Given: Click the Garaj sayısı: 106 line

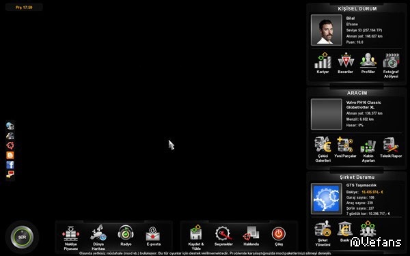Looking at the screenshot, I should point(360,197).
